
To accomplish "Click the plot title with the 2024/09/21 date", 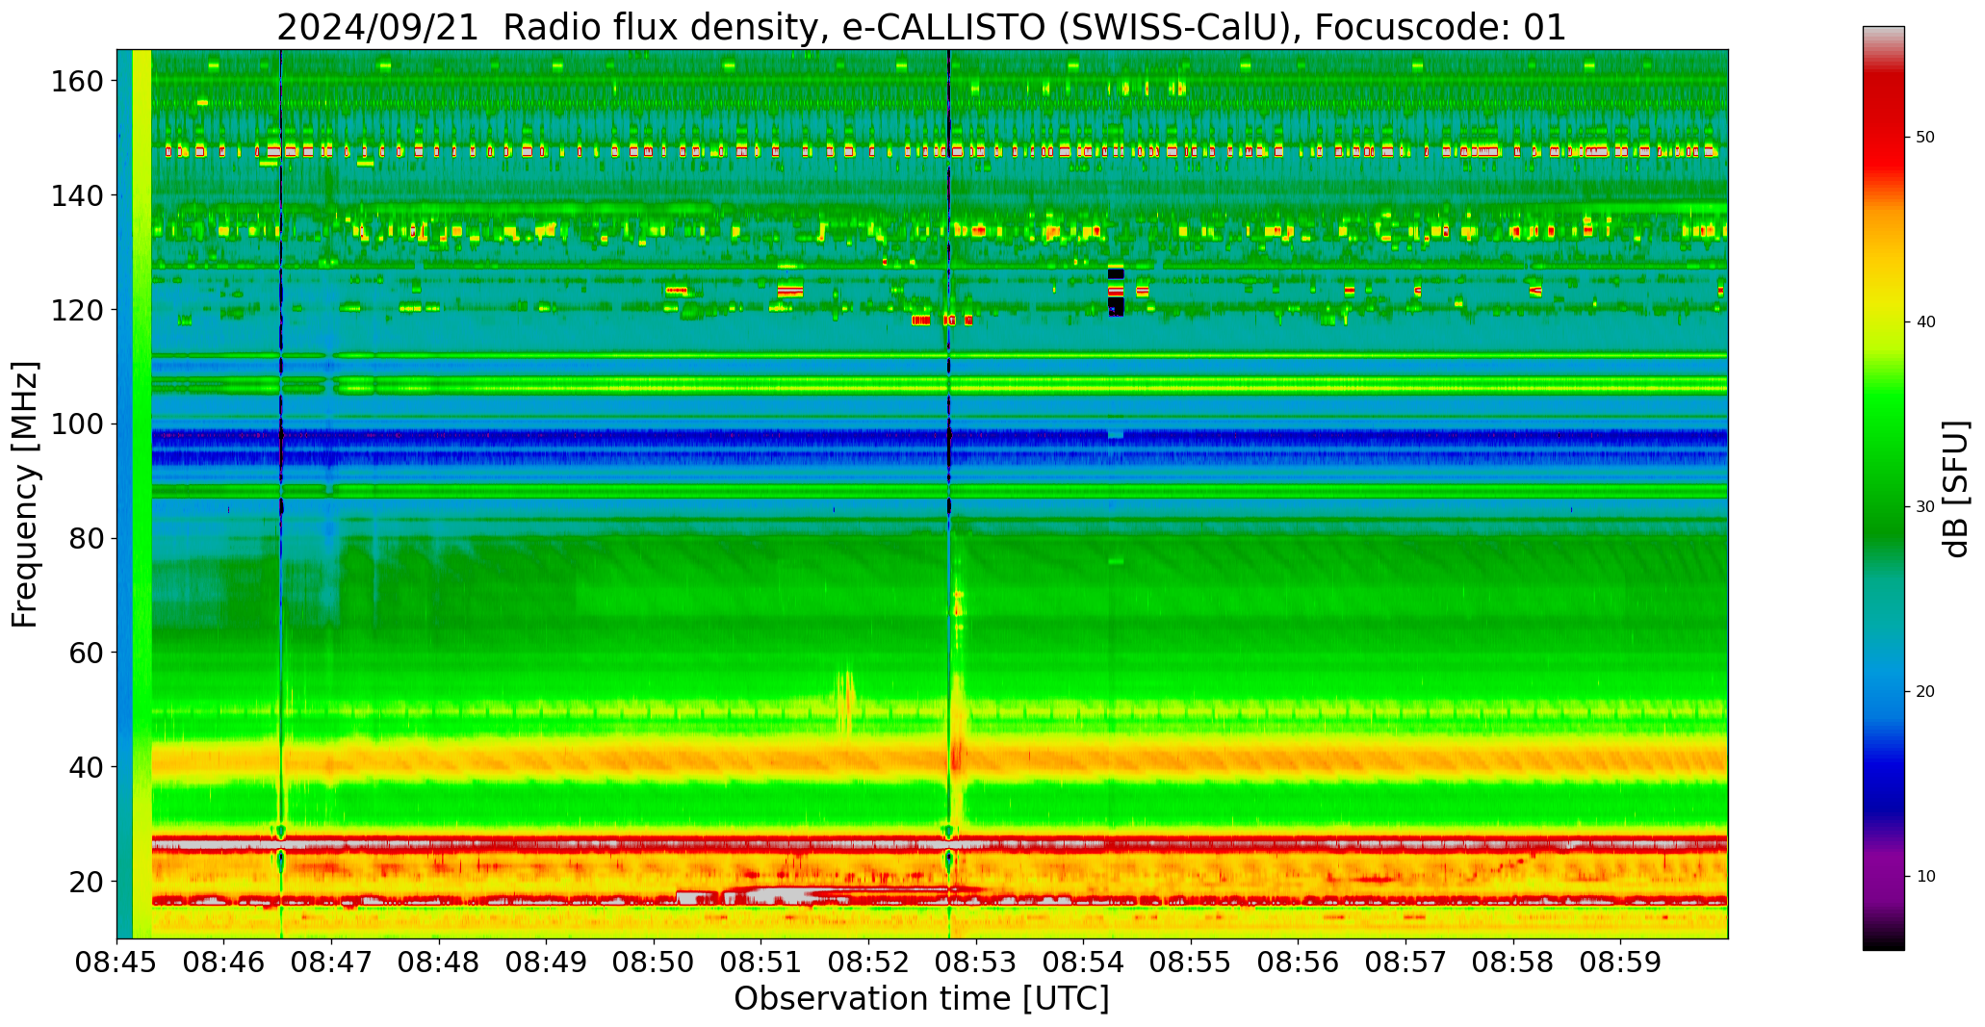I will [921, 27].
